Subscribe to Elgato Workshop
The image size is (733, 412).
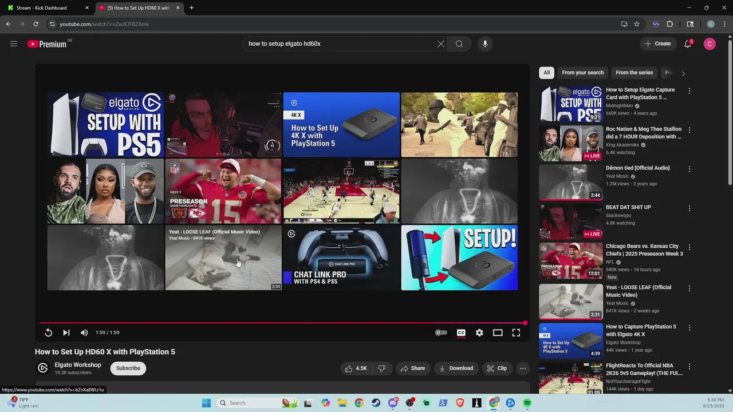[x=128, y=369]
